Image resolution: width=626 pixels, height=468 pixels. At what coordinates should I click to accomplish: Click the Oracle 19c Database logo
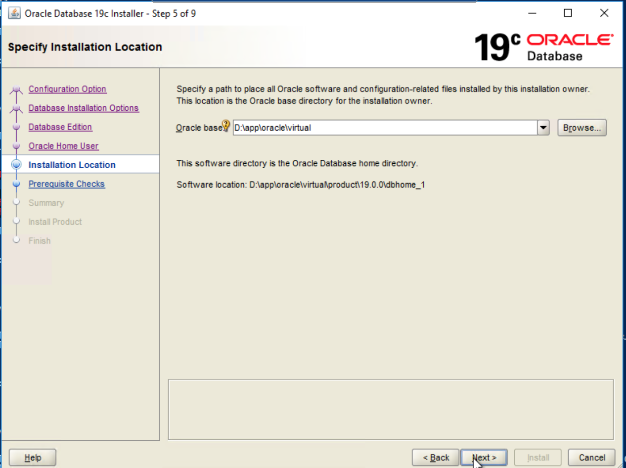[x=544, y=47]
